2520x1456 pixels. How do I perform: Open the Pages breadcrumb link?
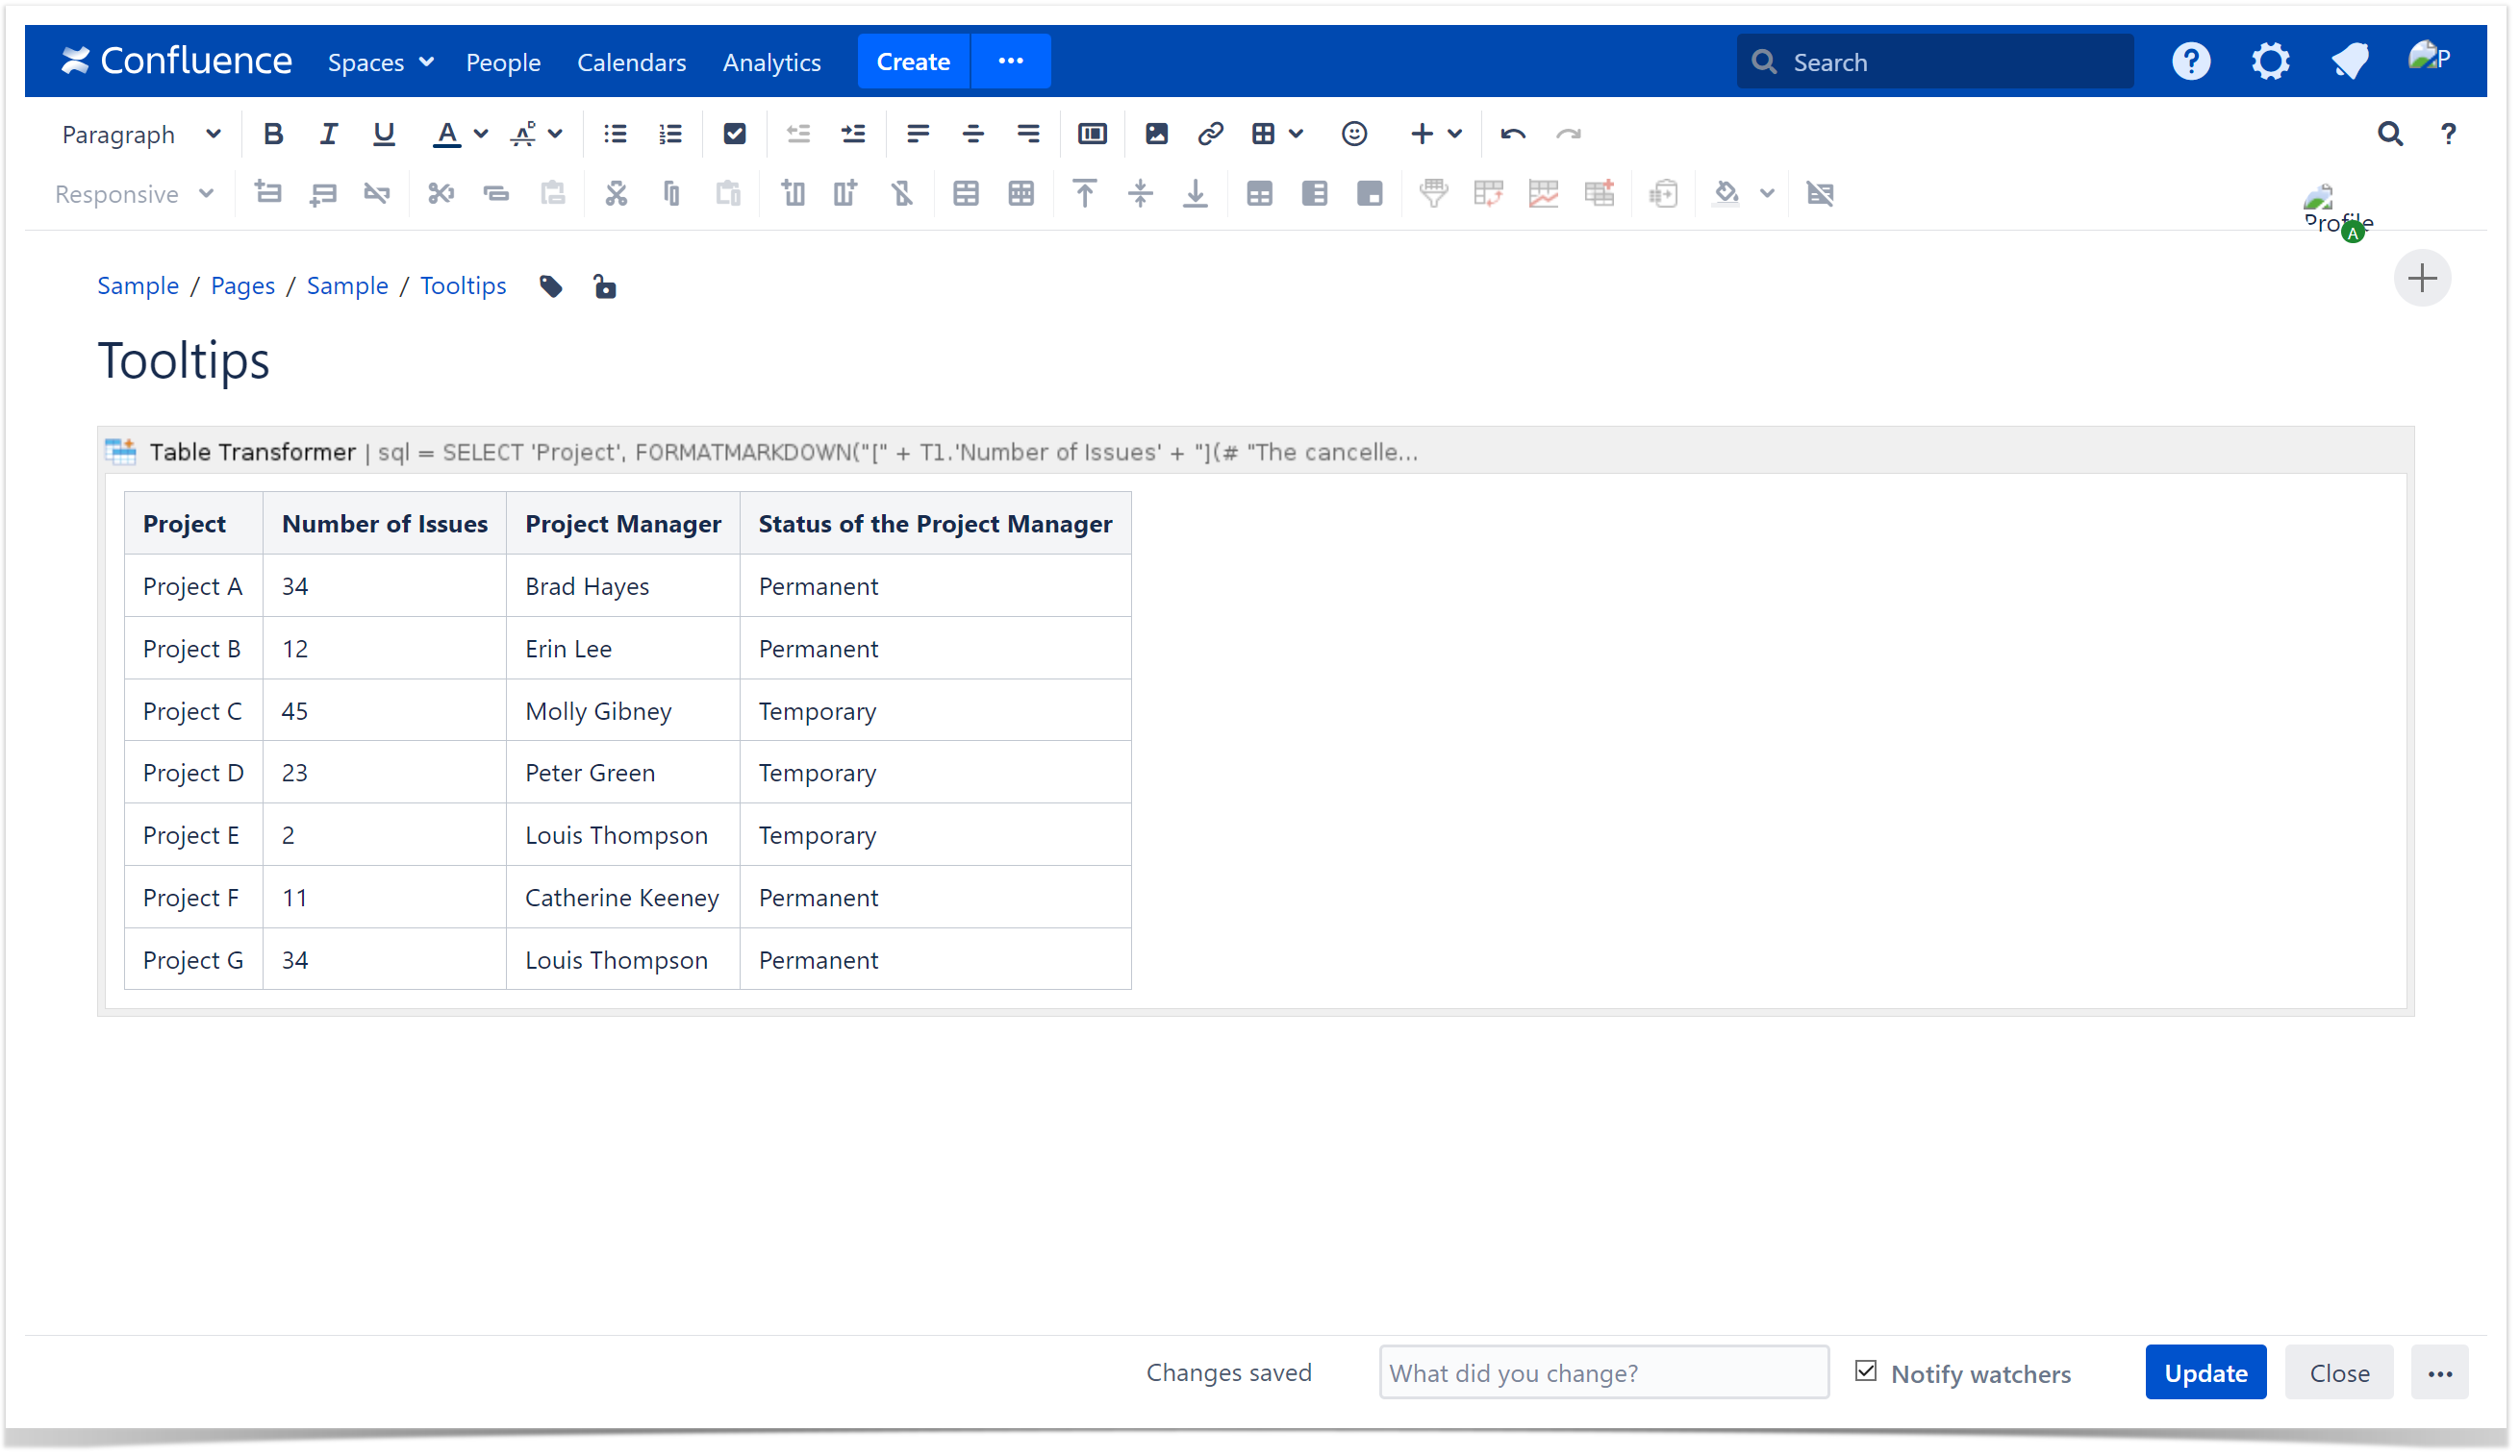(x=242, y=285)
